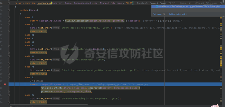The width and height of the screenshot is (225, 107).
Task: Collapse the switch block opening brace fold
Action: click(9, 13)
